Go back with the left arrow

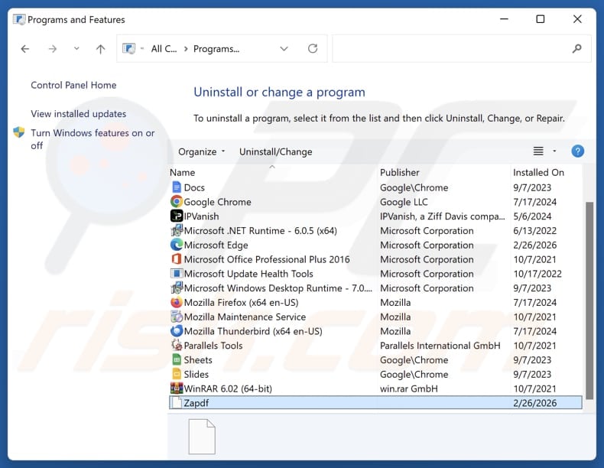point(25,49)
